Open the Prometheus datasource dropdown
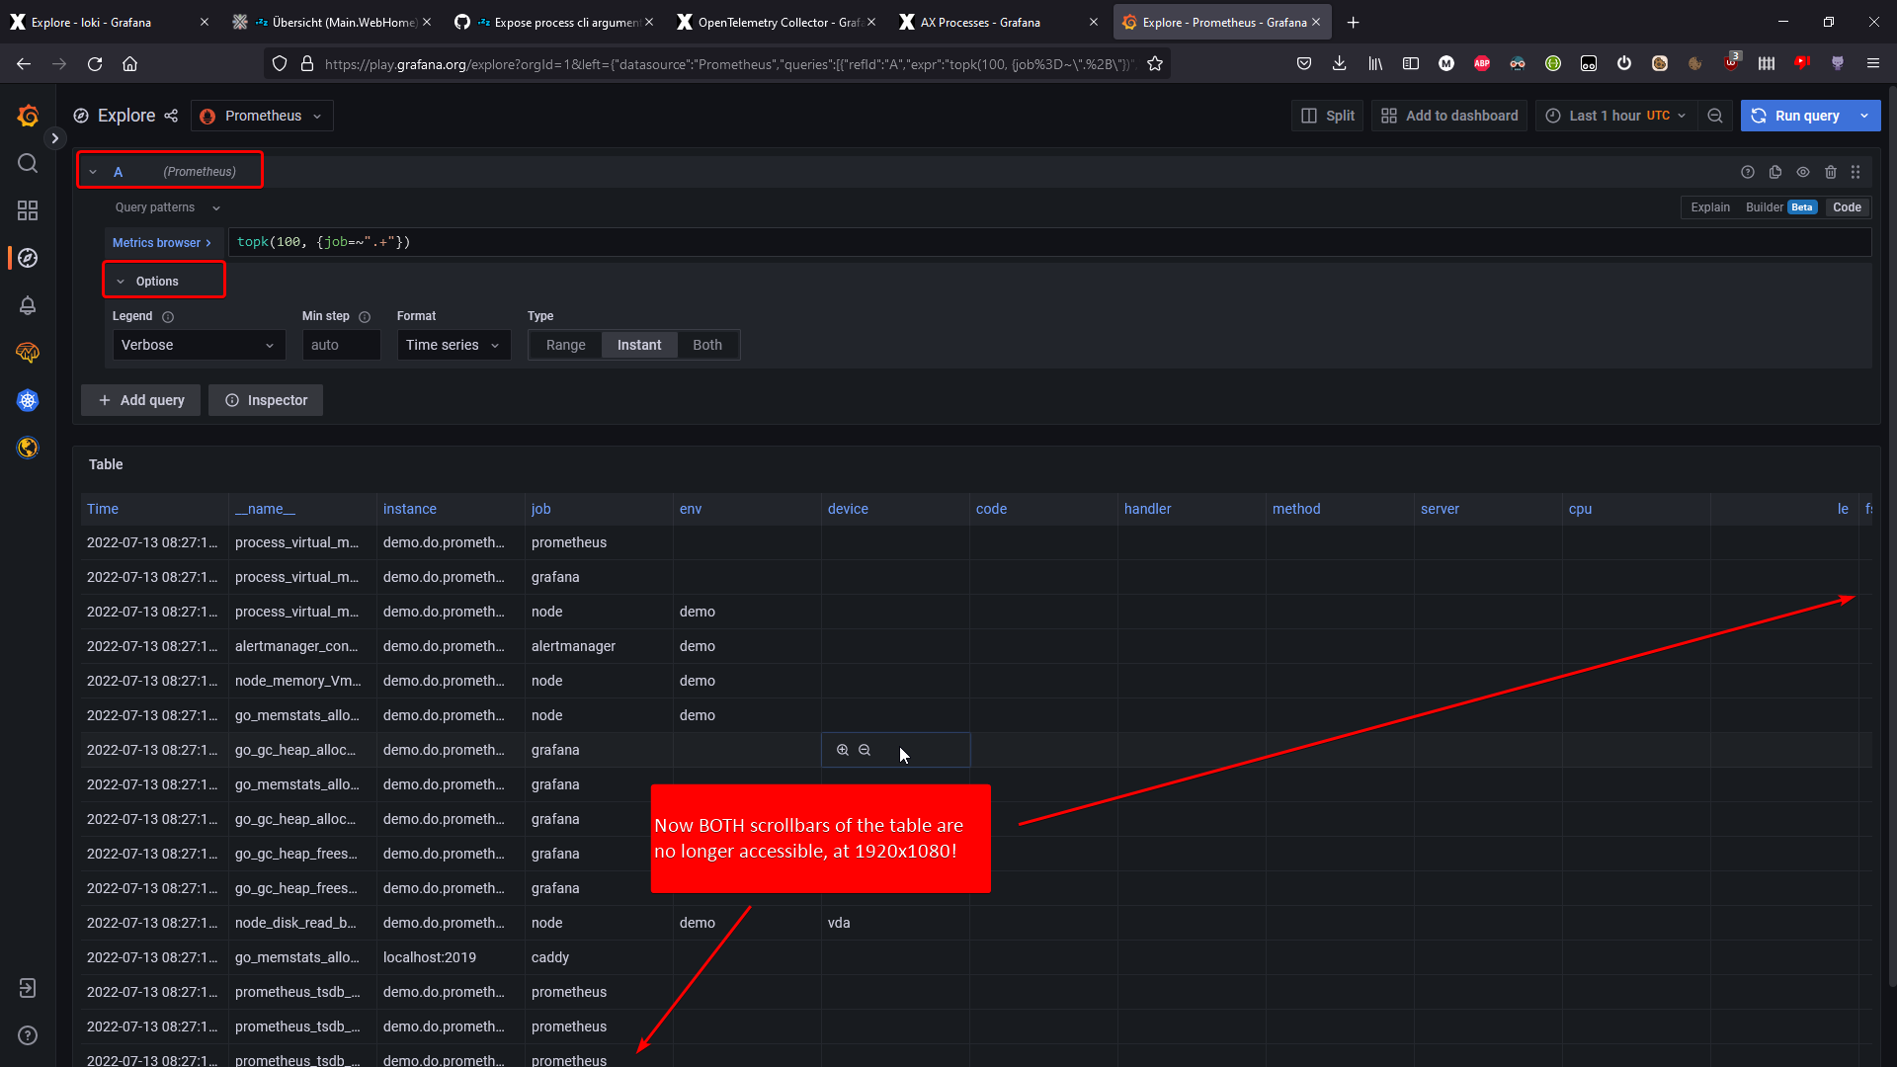The image size is (1897, 1067). coord(261,116)
